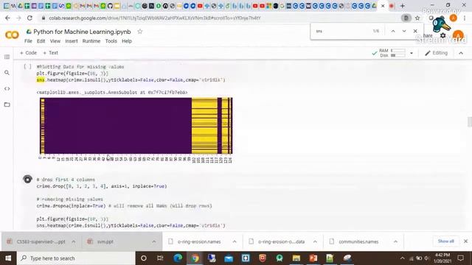Expand options for o-ring-erosion.names download
Viewport: 472px width, 265px height.
pyautogui.click(x=235, y=241)
